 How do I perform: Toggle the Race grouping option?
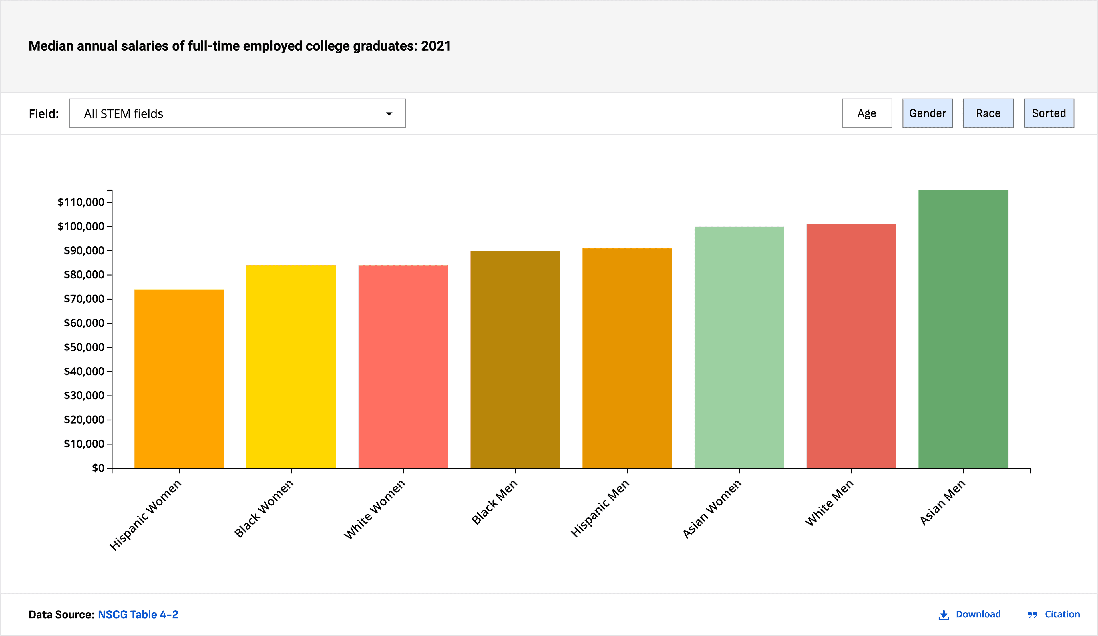(988, 113)
